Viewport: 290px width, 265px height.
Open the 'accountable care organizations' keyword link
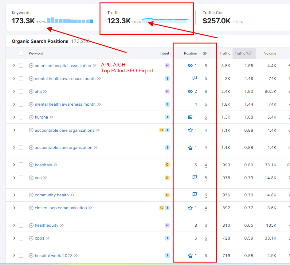click(x=65, y=131)
